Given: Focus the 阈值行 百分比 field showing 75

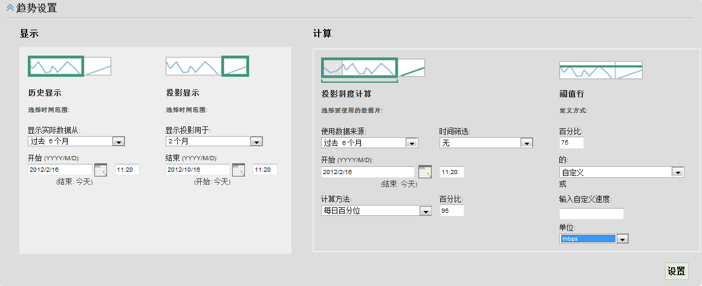Looking at the screenshot, I should click(571, 143).
